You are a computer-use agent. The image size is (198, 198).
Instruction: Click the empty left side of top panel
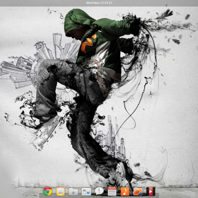point(41,3)
